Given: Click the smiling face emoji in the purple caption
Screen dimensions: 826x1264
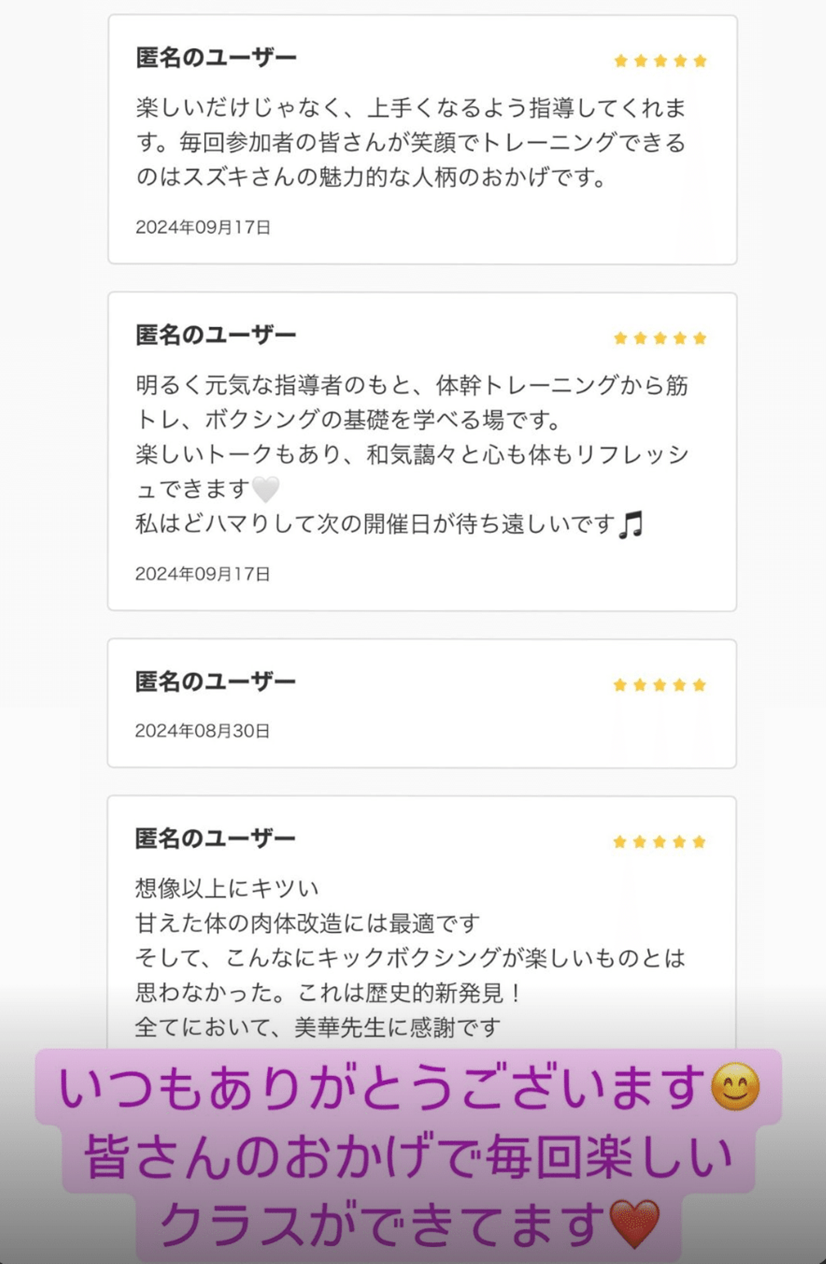Looking at the screenshot, I should tap(735, 1087).
